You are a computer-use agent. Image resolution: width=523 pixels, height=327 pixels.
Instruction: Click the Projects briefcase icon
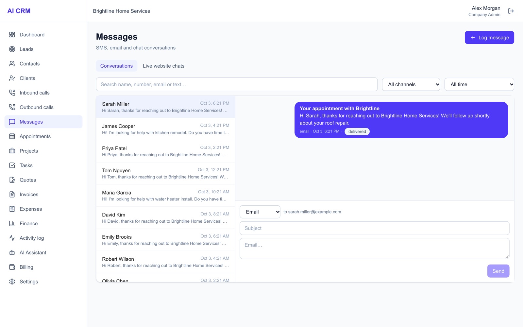point(12,151)
